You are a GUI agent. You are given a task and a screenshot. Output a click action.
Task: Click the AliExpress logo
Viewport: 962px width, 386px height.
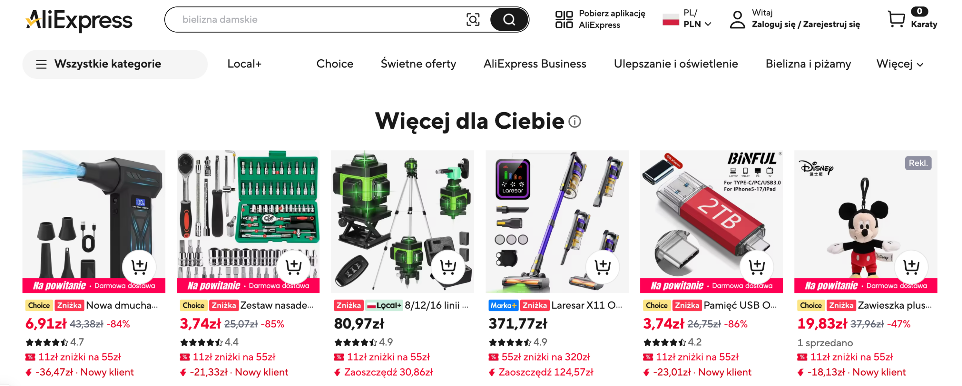click(79, 20)
